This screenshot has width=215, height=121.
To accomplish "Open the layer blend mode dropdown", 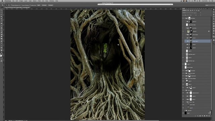I will [x=187, y=13].
